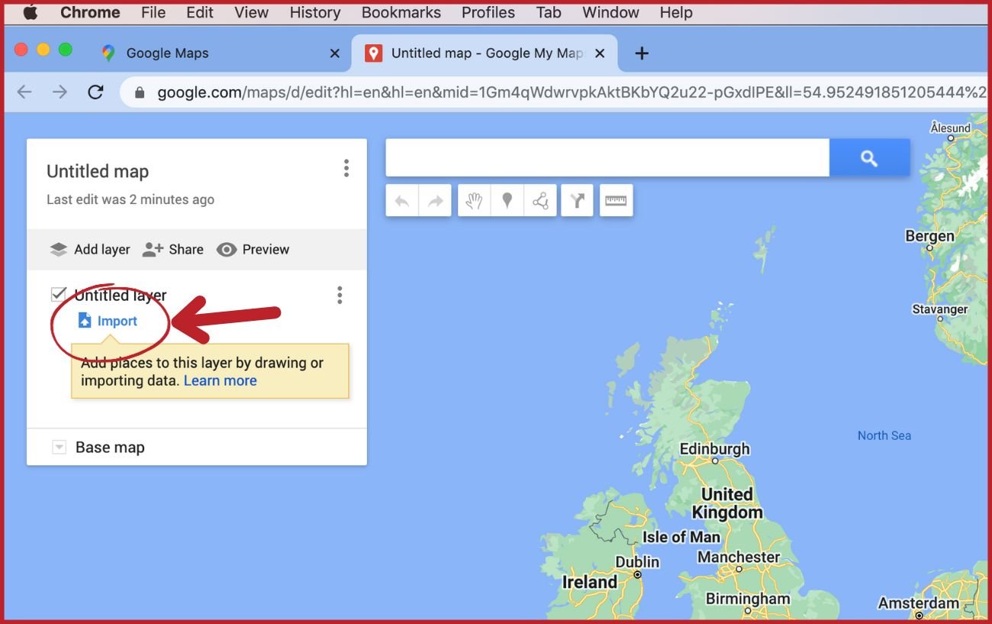Click the Bergen label on map

[929, 236]
